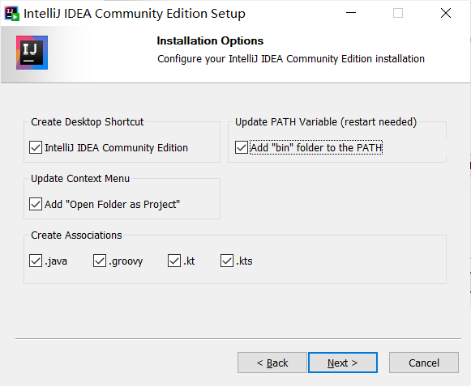Viewport: 471px width, 386px height.
Task: Click the IntelliJ IDEA Community Edition Setup title text
Action: point(135,14)
